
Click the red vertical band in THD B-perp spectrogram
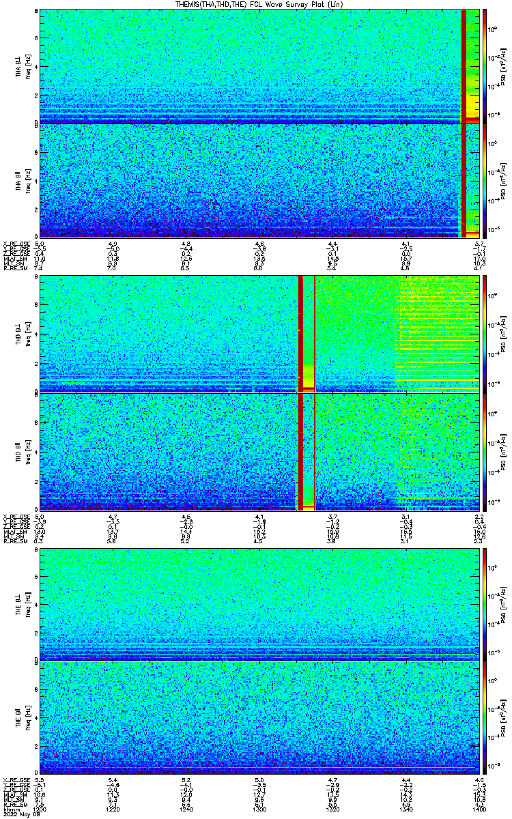[x=306, y=332]
